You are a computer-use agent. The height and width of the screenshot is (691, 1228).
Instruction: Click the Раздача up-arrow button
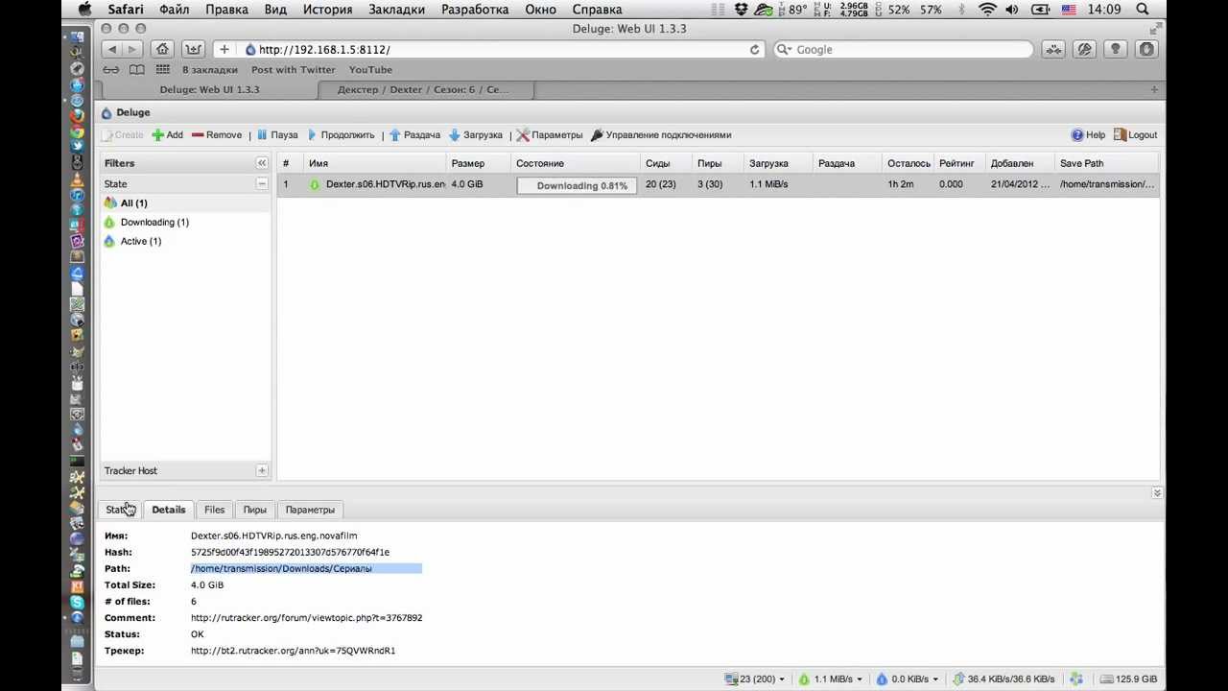pyautogui.click(x=414, y=135)
